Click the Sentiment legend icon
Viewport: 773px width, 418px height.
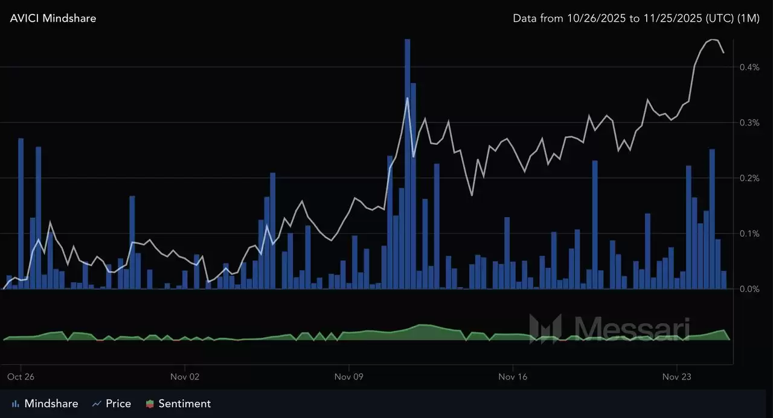tap(150, 404)
